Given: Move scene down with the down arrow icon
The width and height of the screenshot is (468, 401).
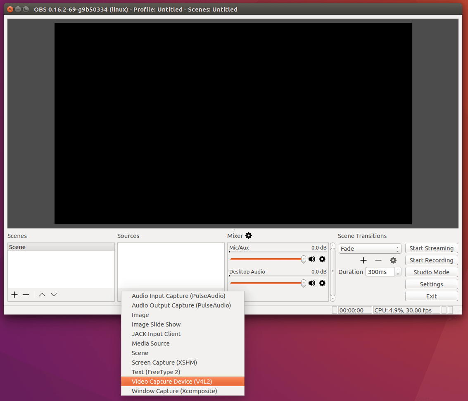Looking at the screenshot, I should [x=53, y=295].
